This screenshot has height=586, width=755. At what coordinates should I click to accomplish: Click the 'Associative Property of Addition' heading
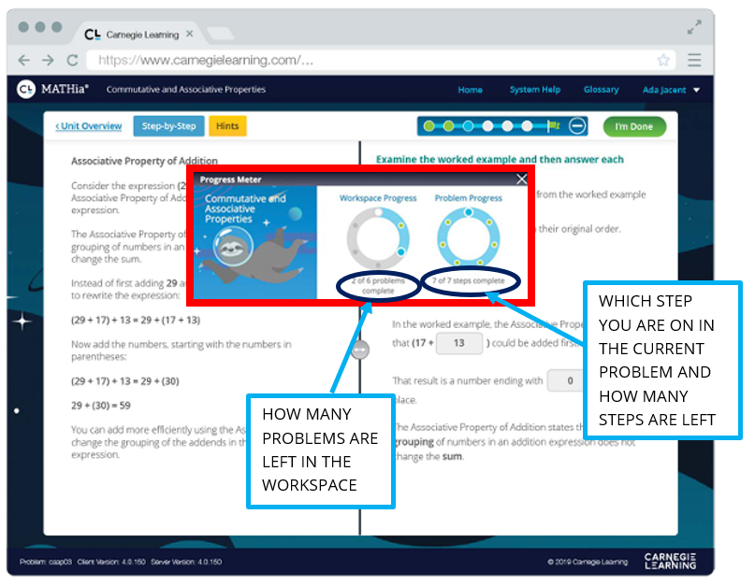coord(144,161)
